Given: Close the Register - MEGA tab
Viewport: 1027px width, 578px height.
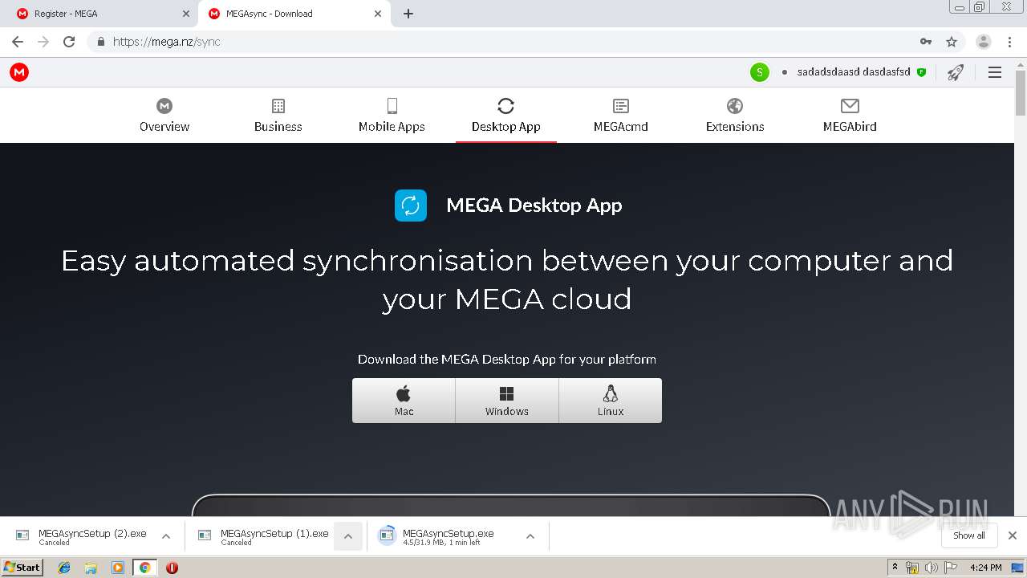Looking at the screenshot, I should tap(186, 14).
